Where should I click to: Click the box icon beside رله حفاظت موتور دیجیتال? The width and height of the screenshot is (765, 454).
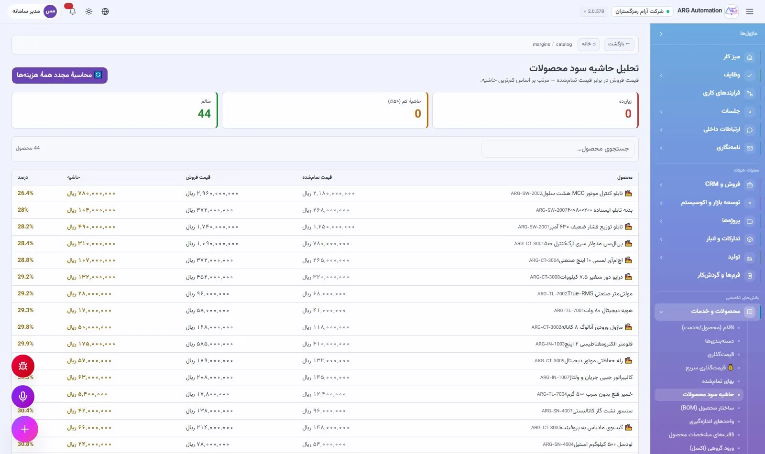629,360
